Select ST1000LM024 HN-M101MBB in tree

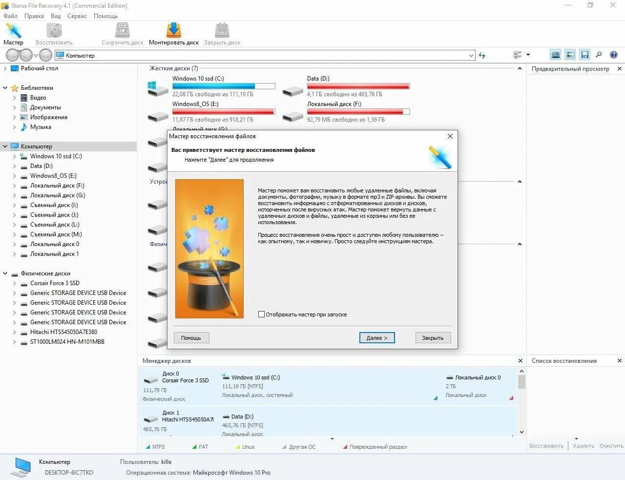pyautogui.click(x=67, y=342)
